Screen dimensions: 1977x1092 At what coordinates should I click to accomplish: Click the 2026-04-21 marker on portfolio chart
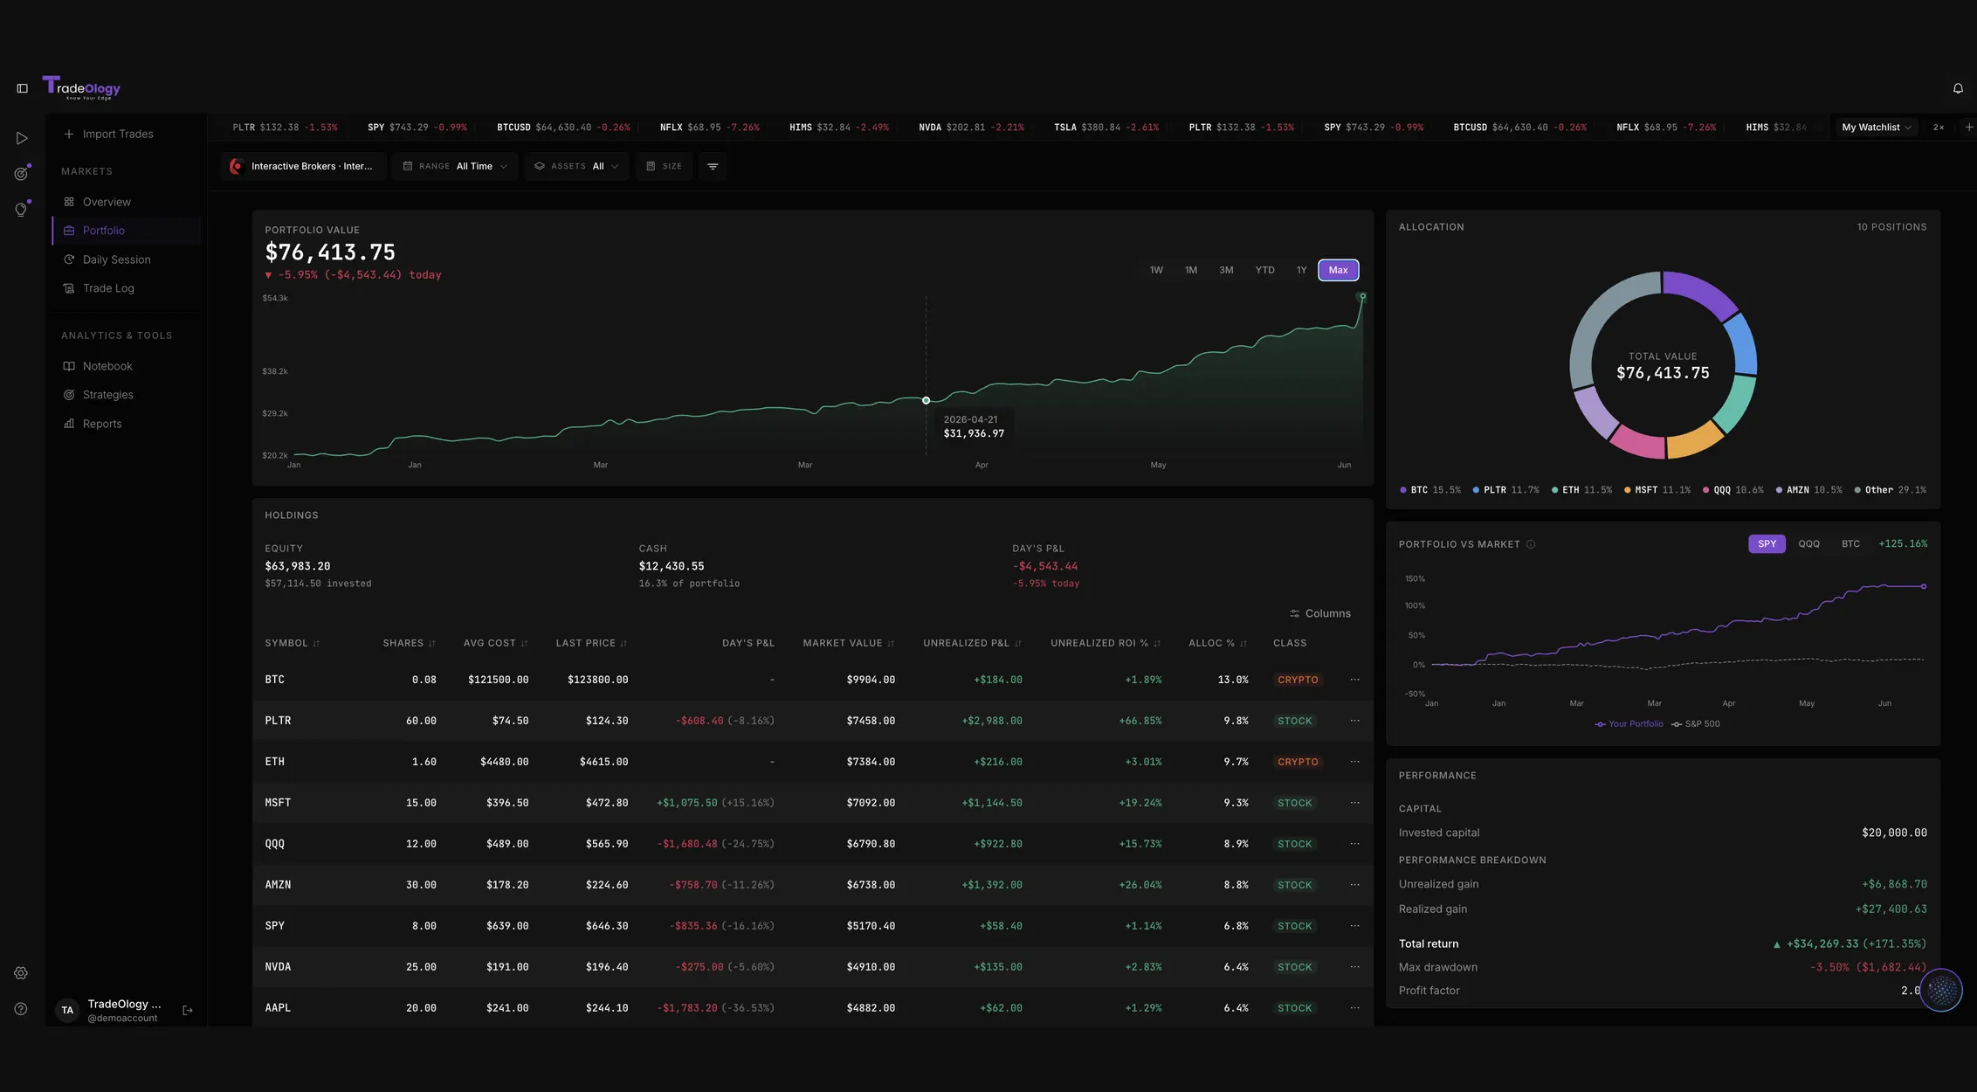pyautogui.click(x=927, y=400)
